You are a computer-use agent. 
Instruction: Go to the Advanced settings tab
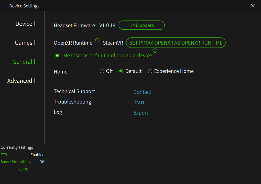point(20,81)
